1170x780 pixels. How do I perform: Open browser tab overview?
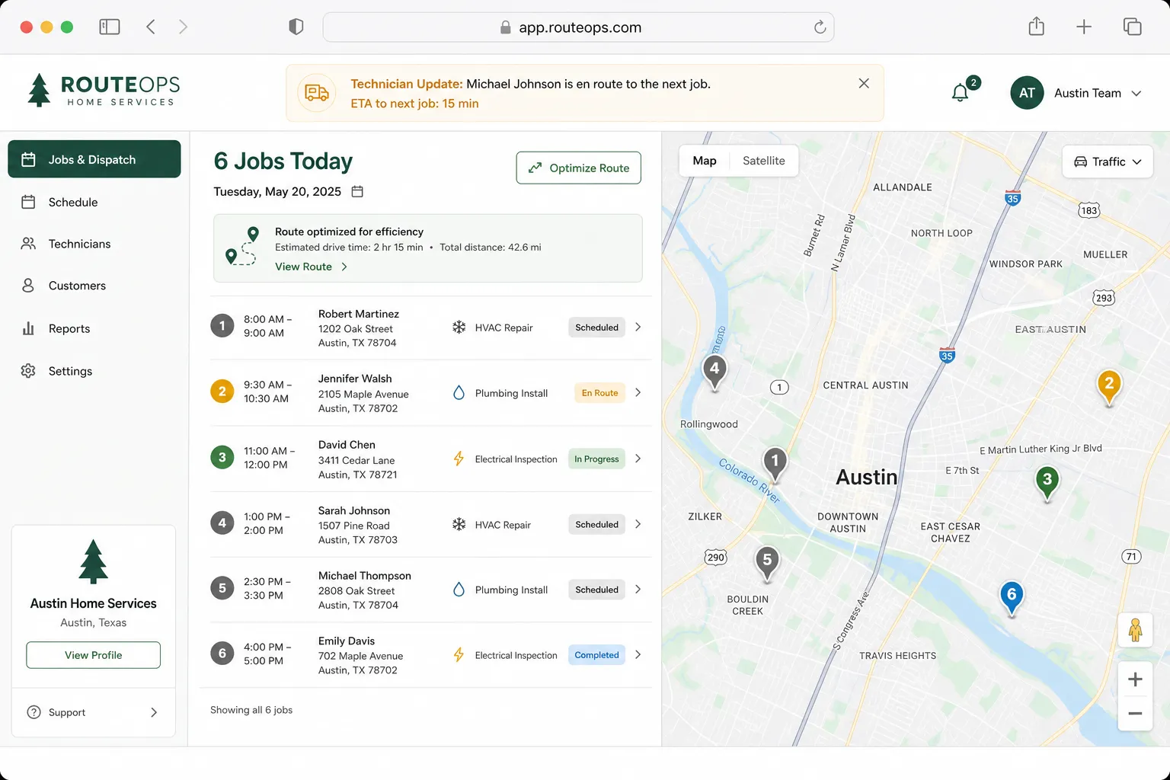coord(1132,27)
